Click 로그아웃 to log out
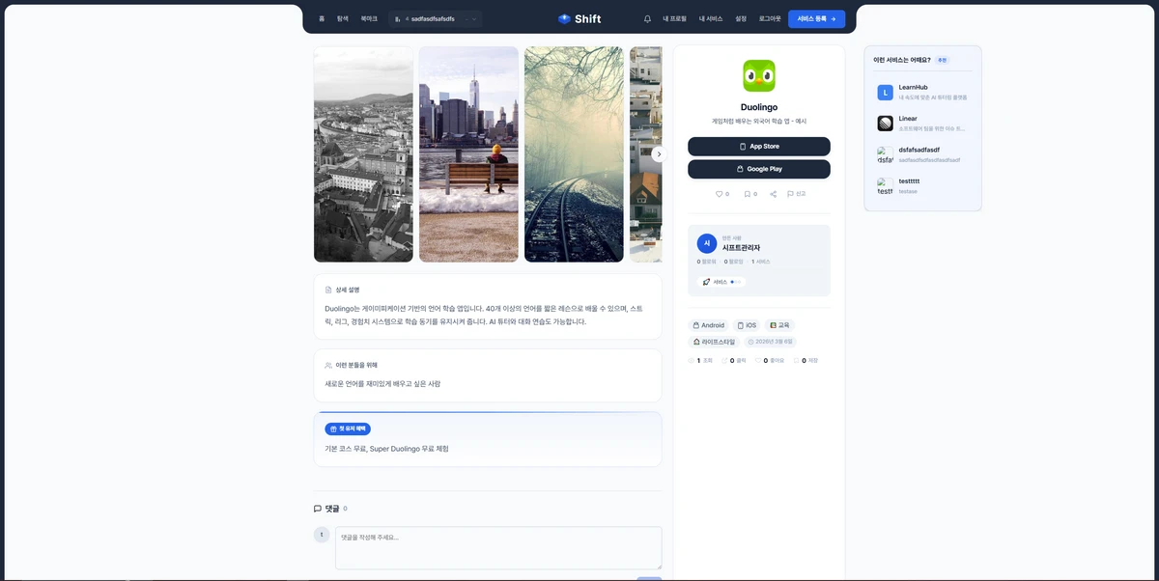Image resolution: width=1159 pixels, height=581 pixels. coord(770,18)
